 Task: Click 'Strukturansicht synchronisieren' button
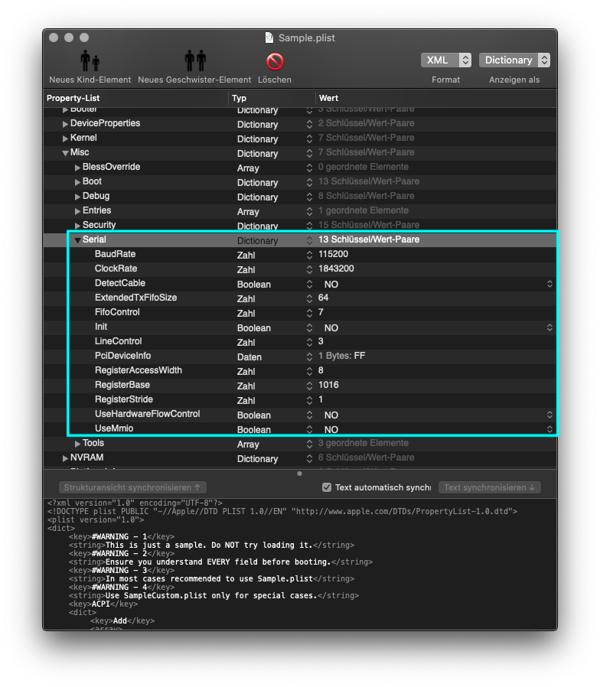pyautogui.click(x=132, y=487)
